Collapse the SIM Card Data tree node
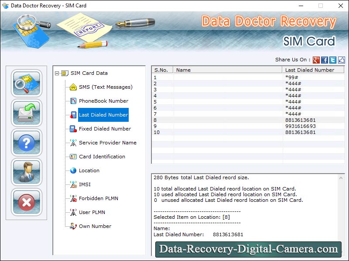The height and width of the screenshot is (261, 349). pyautogui.click(x=57, y=73)
